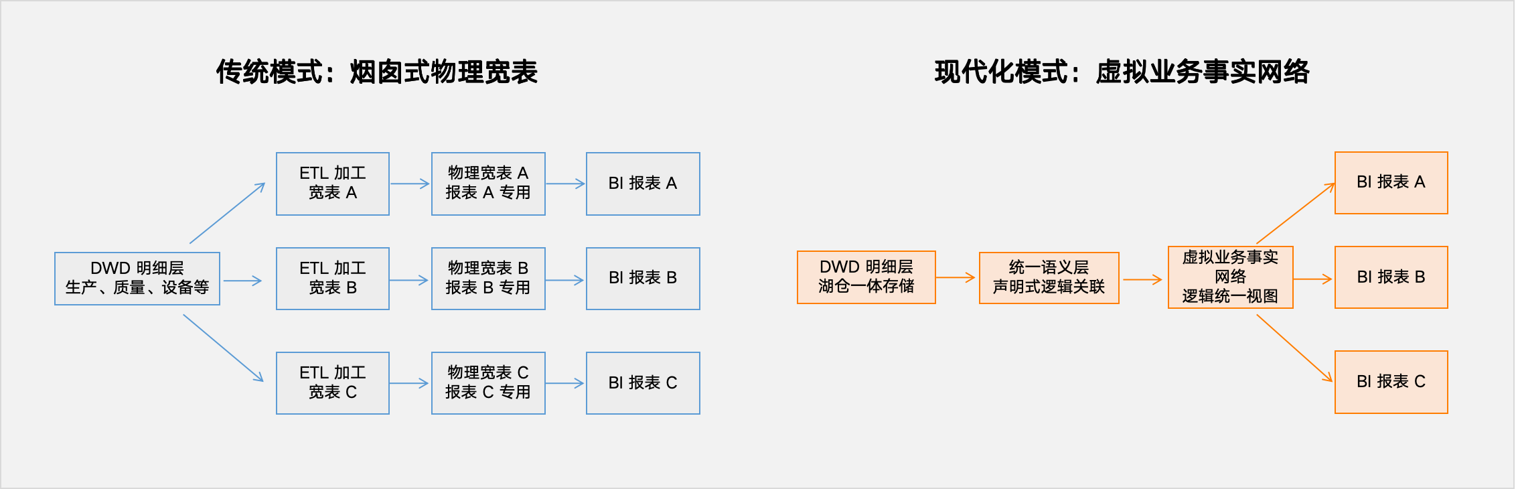Click the blue BI 报表 B box
1516x489 pixels.
tap(643, 279)
